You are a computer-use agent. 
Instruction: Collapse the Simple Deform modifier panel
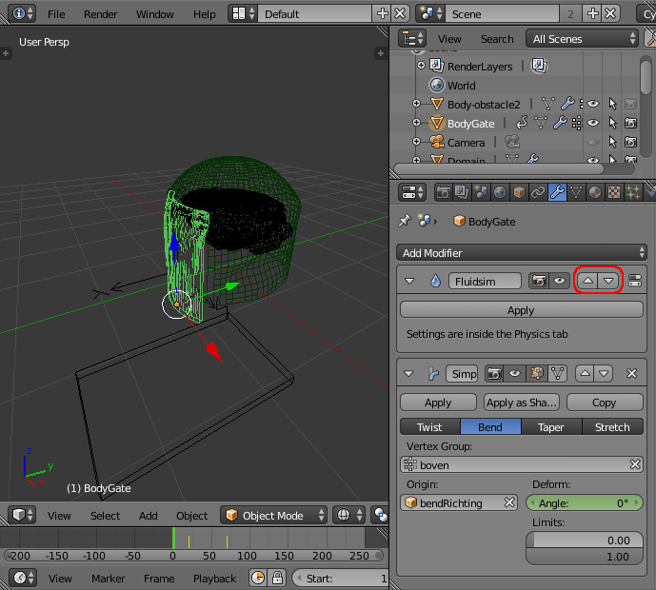408,373
